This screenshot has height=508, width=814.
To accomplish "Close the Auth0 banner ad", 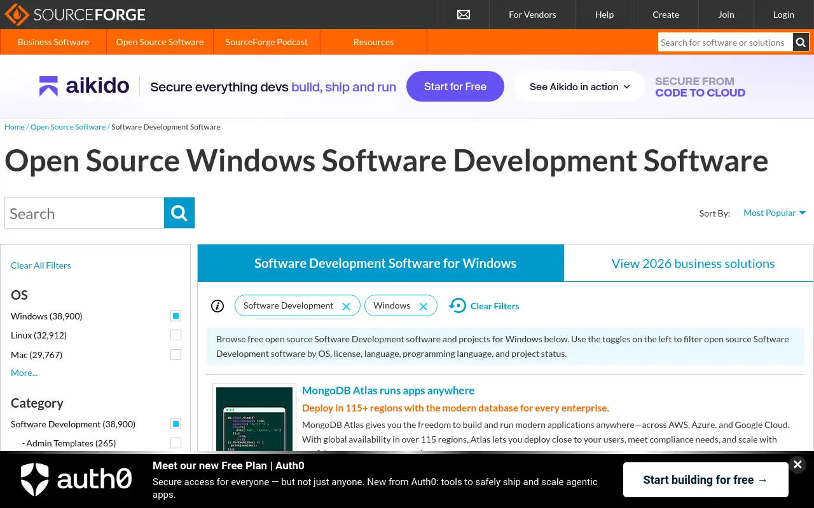I will (x=797, y=465).
